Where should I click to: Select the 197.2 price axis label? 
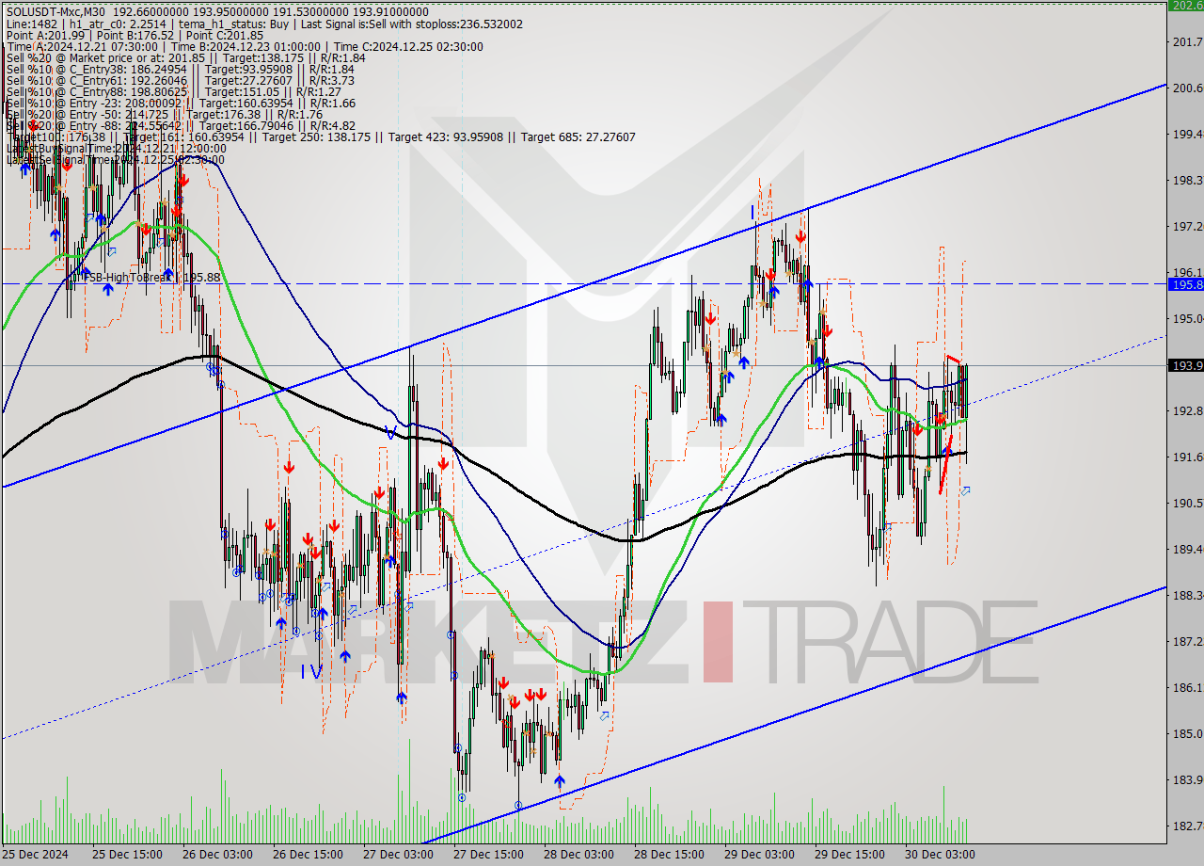[x=1187, y=226]
